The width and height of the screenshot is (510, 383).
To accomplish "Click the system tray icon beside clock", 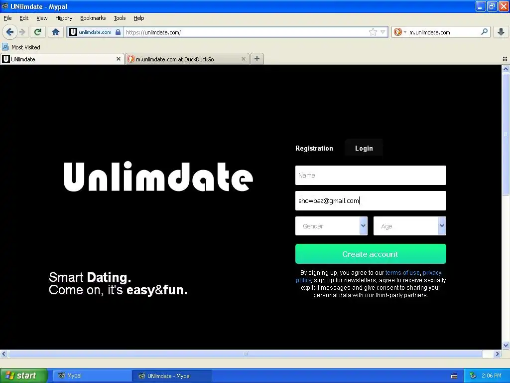I will click(x=473, y=376).
